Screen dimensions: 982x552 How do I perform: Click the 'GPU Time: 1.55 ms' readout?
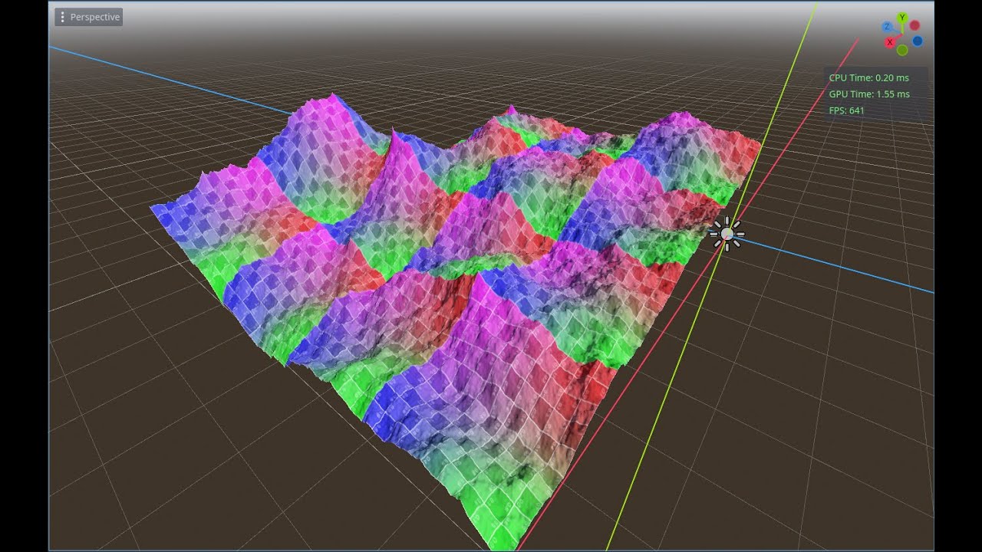tap(869, 94)
